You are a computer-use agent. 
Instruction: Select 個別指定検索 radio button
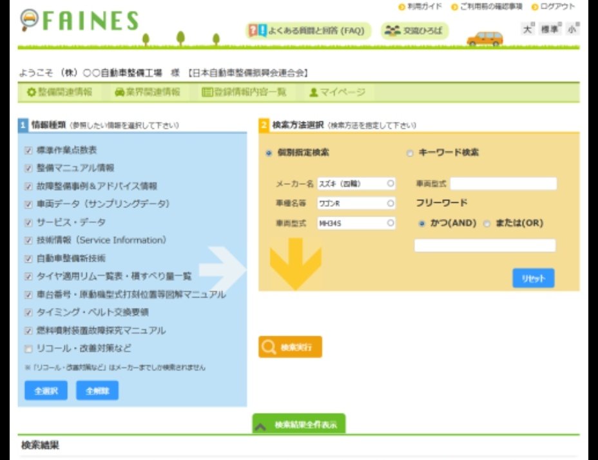269,153
